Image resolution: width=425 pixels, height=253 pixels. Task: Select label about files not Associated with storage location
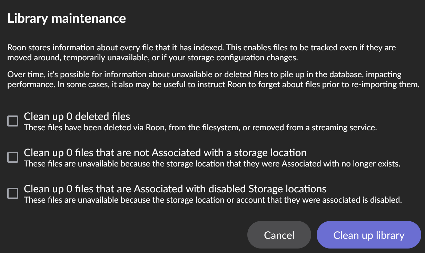click(165, 152)
